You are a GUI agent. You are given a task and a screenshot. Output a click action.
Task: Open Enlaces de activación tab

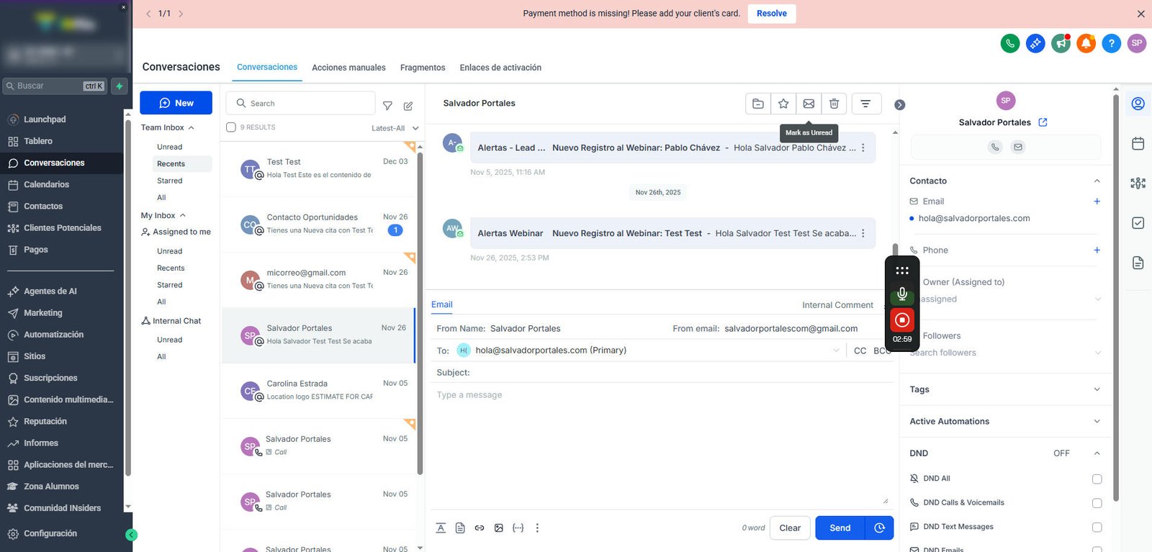[500, 68]
